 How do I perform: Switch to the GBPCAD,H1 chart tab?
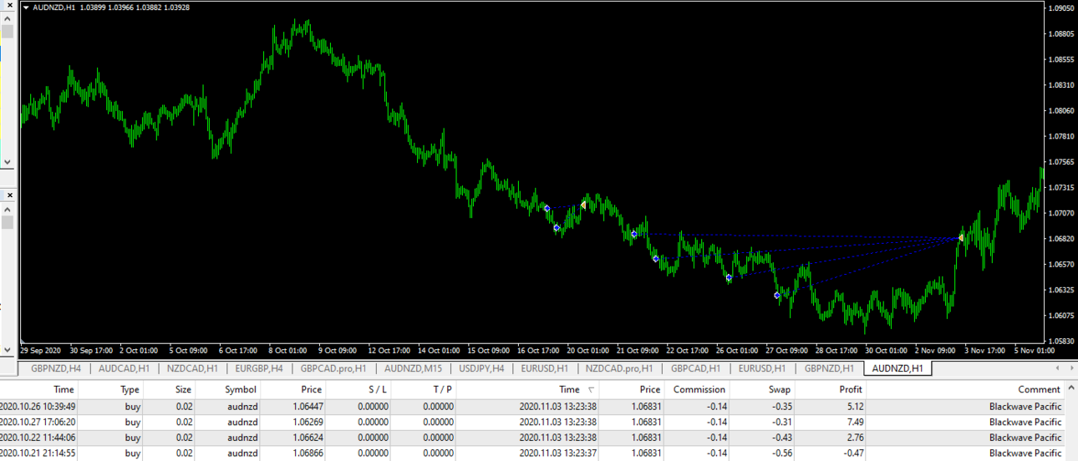tap(695, 368)
